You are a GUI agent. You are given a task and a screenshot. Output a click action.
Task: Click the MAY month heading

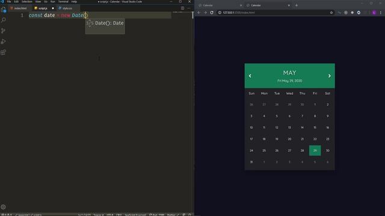(x=290, y=73)
